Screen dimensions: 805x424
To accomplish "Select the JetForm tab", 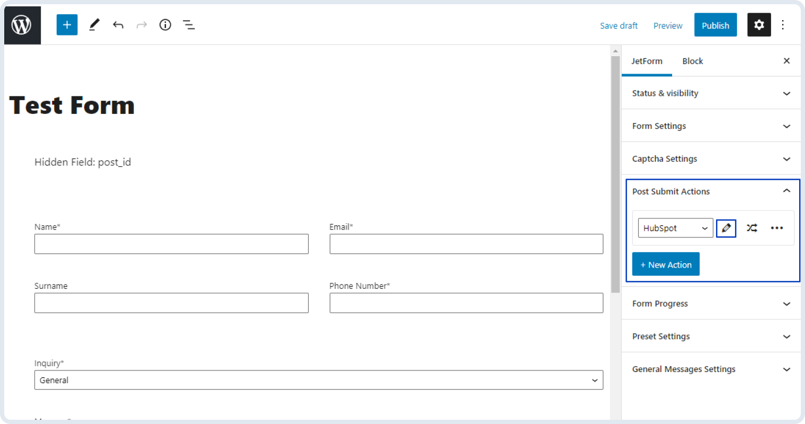I will (647, 61).
